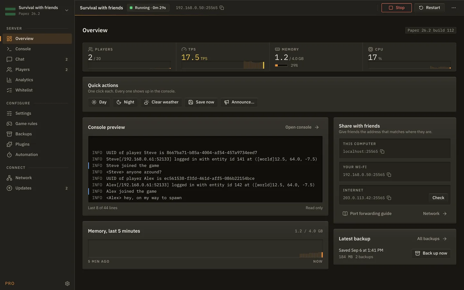Click Clear weather quick action

click(x=161, y=102)
